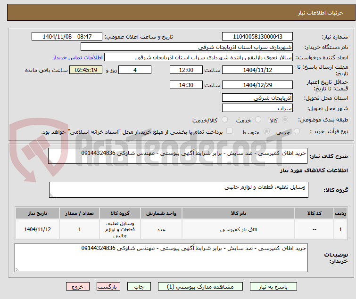Click the 'بازگشت' back button

click(x=108, y=286)
